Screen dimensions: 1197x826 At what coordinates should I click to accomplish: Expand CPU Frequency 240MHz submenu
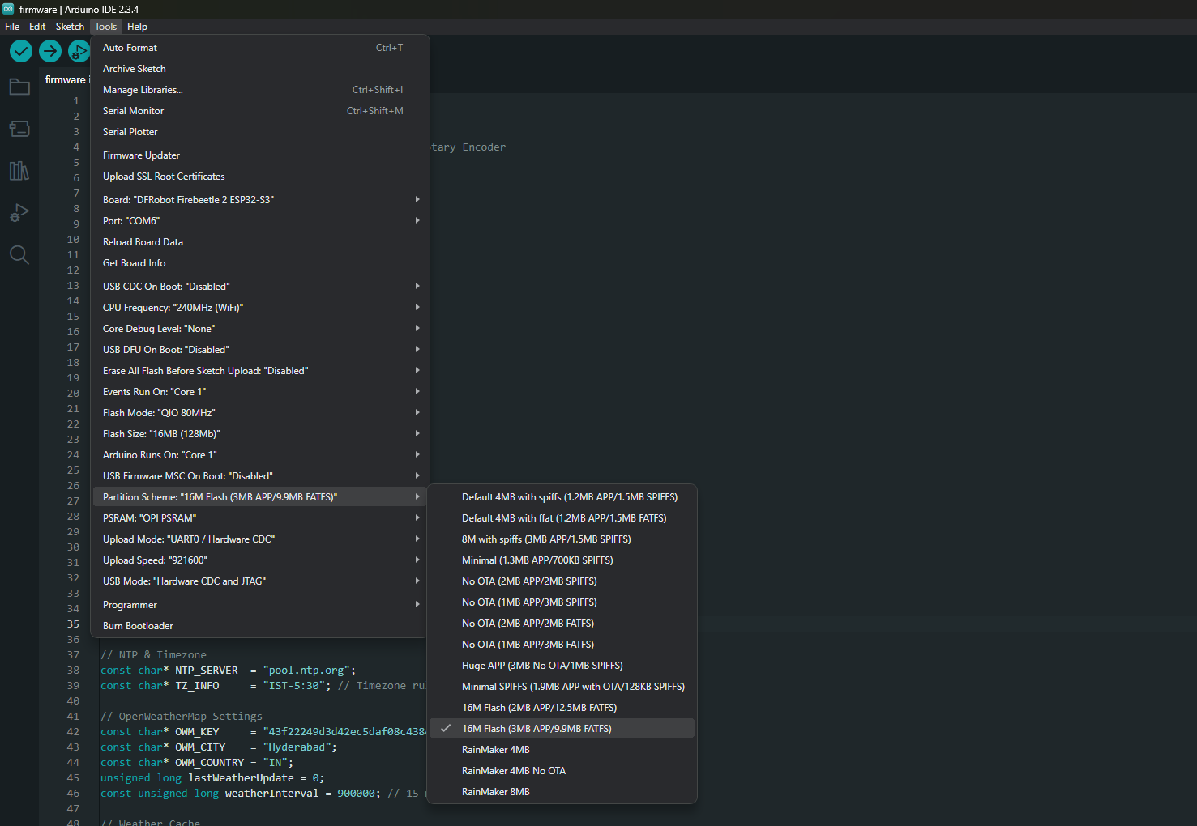click(260, 308)
